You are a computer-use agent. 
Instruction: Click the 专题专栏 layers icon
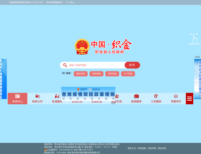click(176, 96)
